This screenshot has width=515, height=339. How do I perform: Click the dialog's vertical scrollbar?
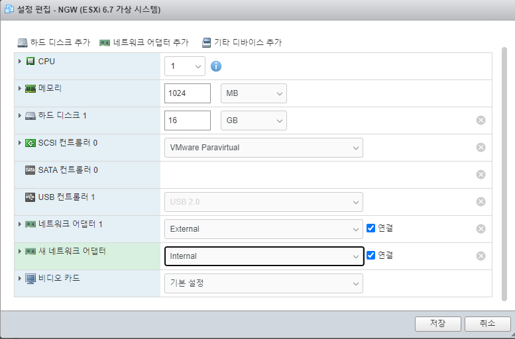pyautogui.click(x=504, y=174)
